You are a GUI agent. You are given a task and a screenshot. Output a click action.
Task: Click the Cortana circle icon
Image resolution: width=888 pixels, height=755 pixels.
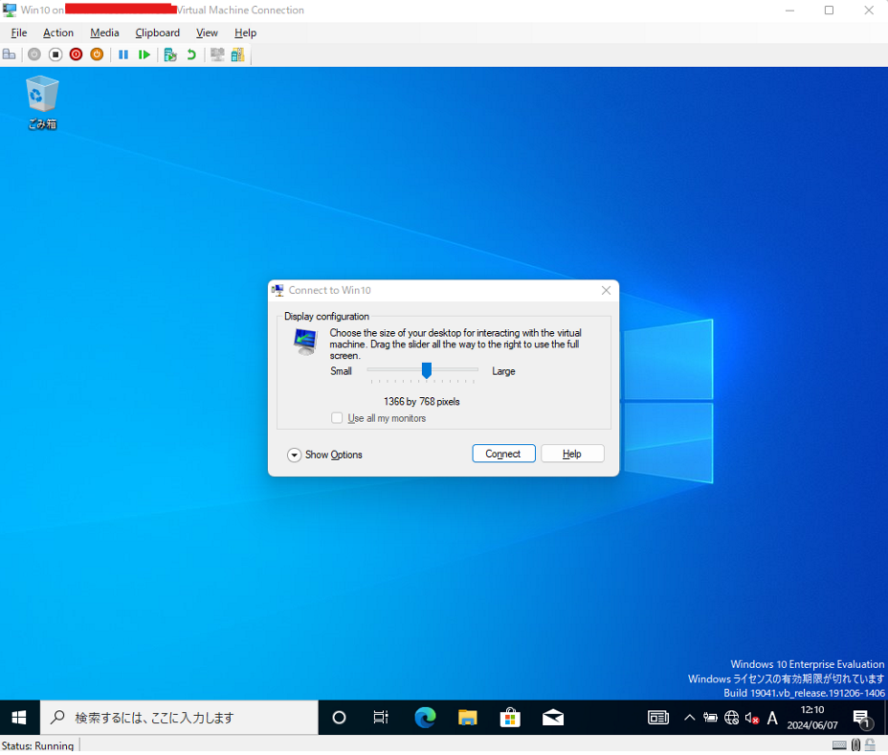pos(339,718)
